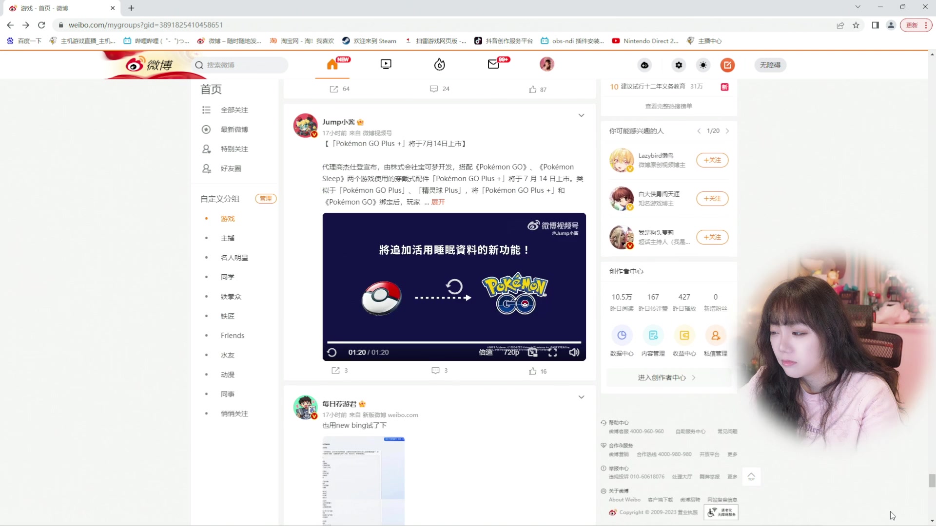Open the hot trending flame icon
Image resolution: width=936 pixels, height=526 pixels.
point(439,64)
